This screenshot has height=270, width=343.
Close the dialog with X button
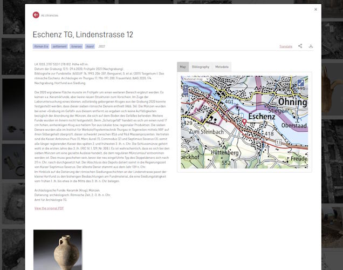pyautogui.click(x=315, y=9)
